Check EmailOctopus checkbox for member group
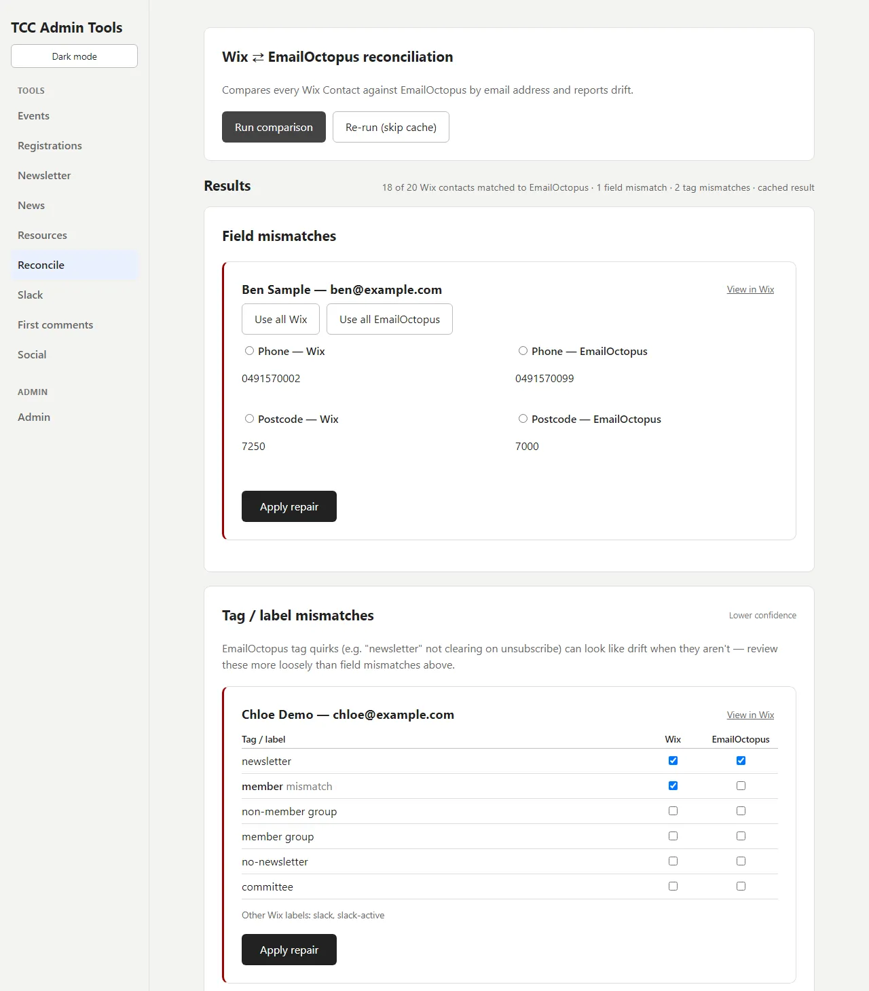The width and height of the screenshot is (869, 991). tap(741, 836)
